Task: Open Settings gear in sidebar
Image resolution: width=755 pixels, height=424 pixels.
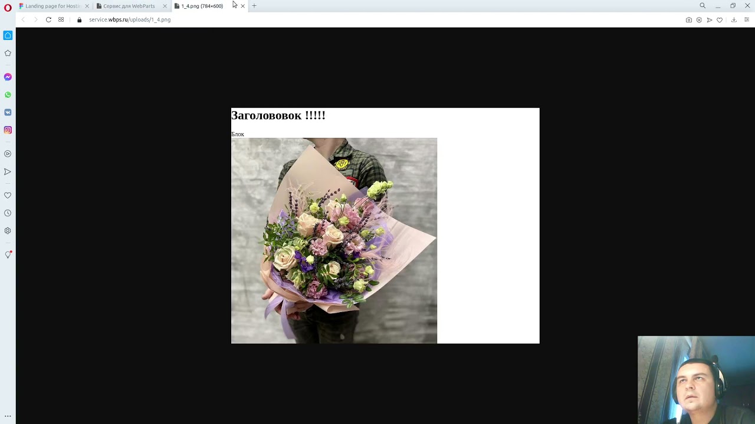Action: [x=8, y=231]
